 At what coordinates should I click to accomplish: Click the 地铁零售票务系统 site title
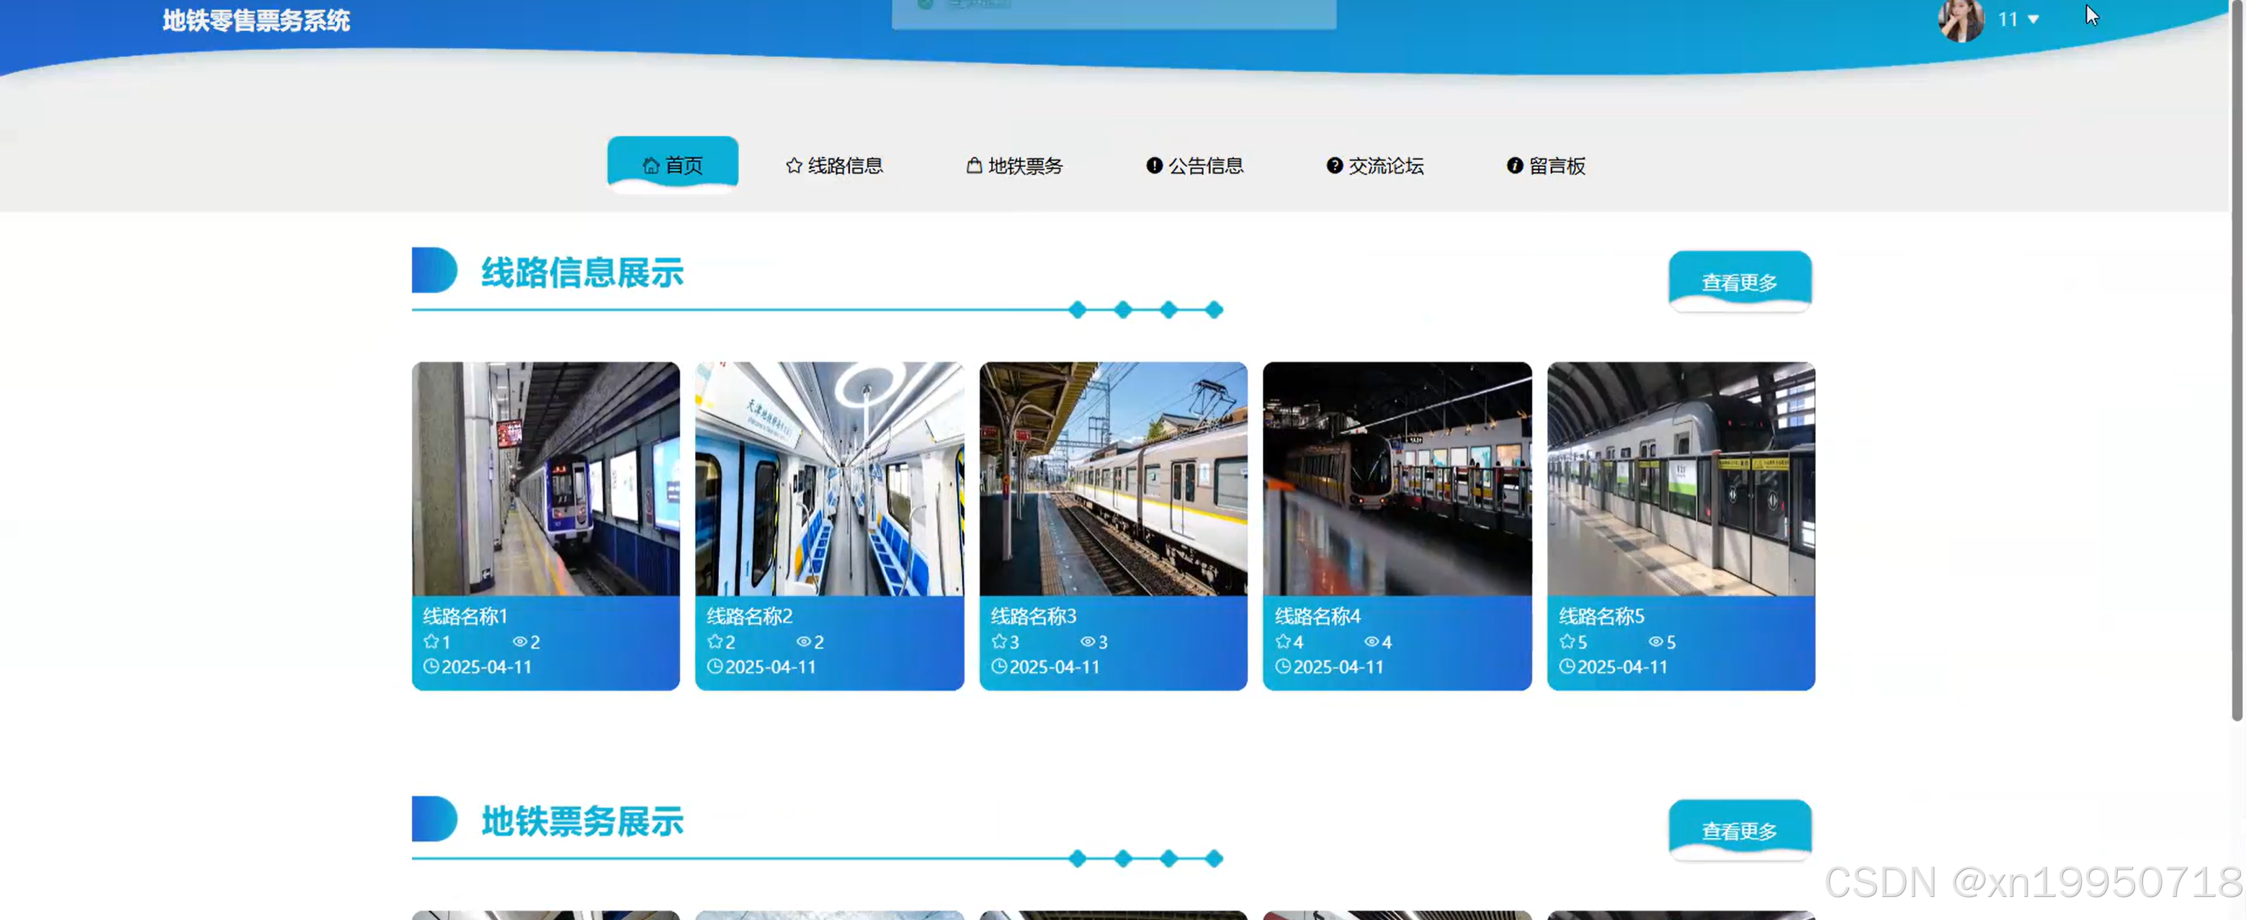256,20
